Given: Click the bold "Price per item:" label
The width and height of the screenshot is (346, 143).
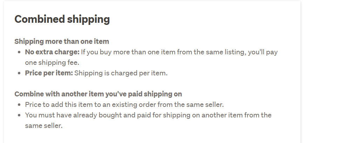Looking at the screenshot, I should pyautogui.click(x=49, y=73).
